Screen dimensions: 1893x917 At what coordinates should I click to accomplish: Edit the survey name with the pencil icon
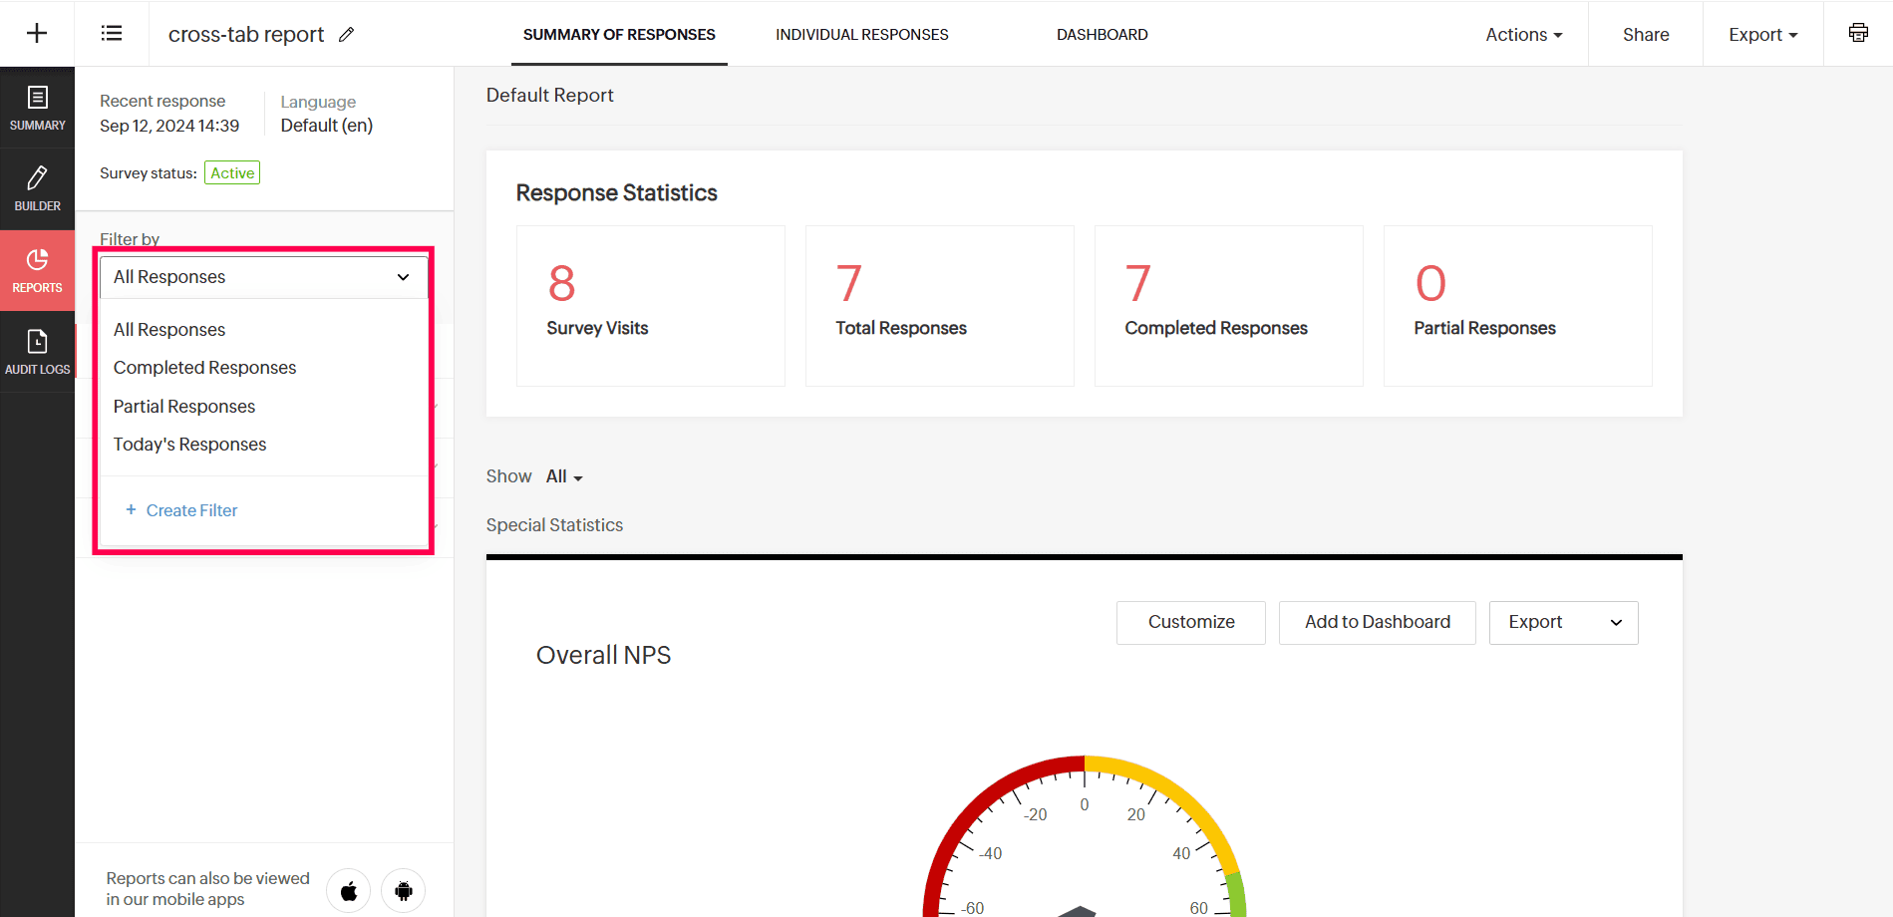pyautogui.click(x=346, y=34)
